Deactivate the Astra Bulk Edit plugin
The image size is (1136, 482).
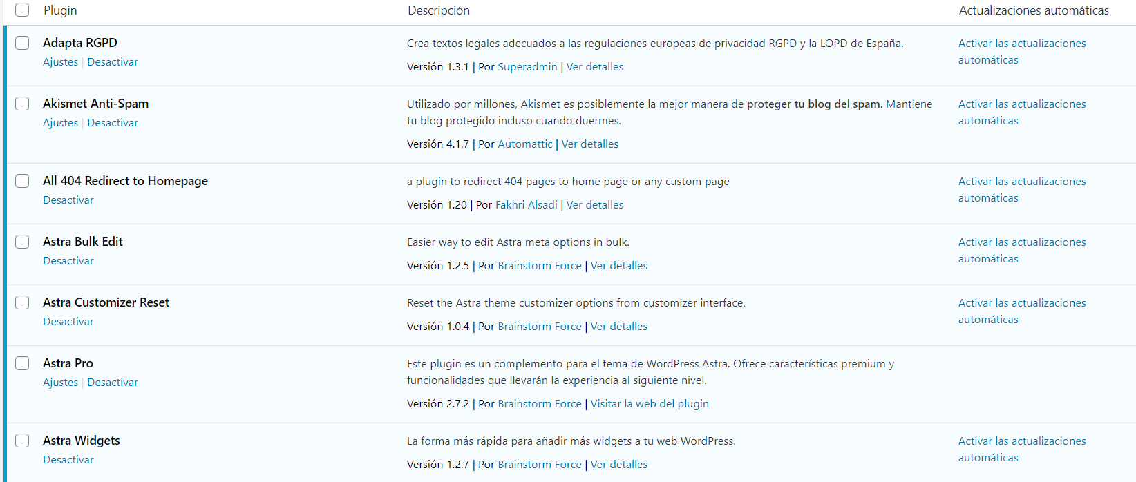coord(68,261)
